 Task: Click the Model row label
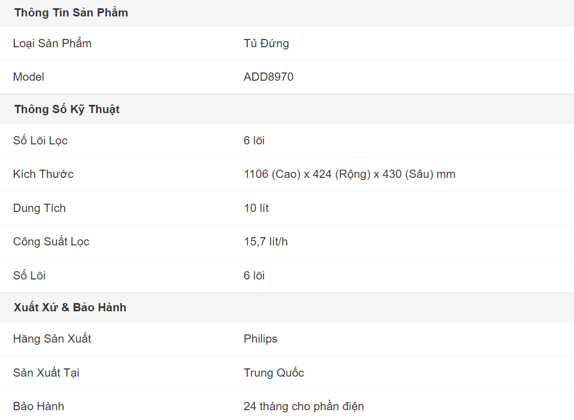coord(29,77)
